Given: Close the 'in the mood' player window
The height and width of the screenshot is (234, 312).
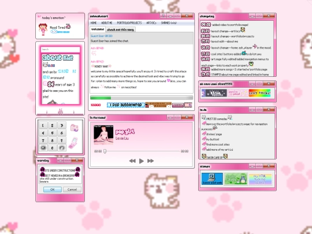Looking at the screenshot, I should pos(187,117).
